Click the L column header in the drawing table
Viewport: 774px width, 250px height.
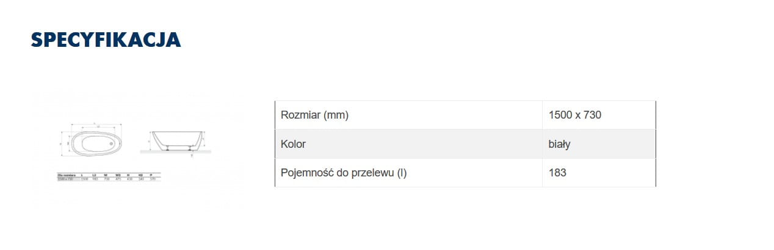(82, 175)
